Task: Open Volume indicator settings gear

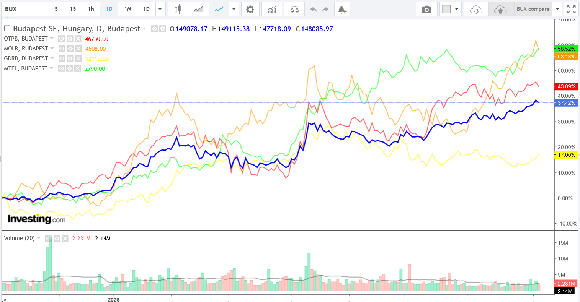Action: 57,239
